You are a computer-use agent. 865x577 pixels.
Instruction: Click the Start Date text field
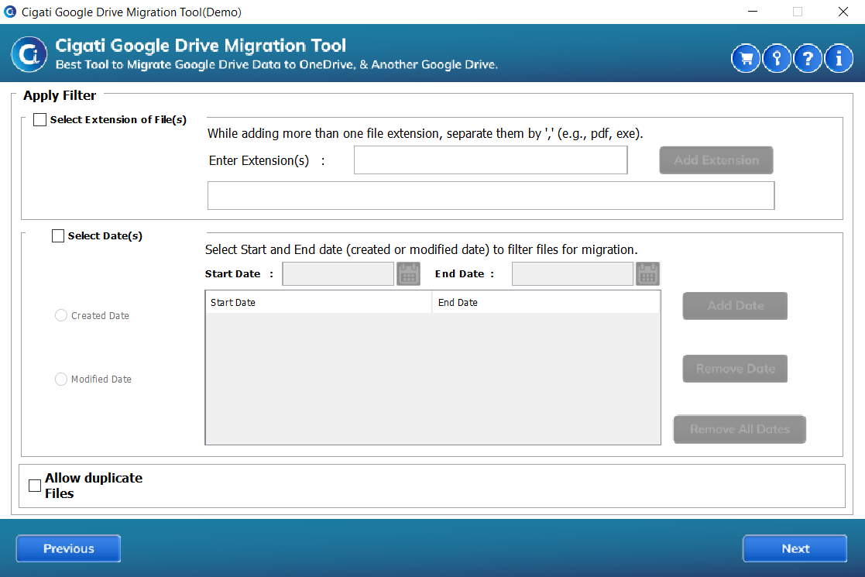[338, 273]
